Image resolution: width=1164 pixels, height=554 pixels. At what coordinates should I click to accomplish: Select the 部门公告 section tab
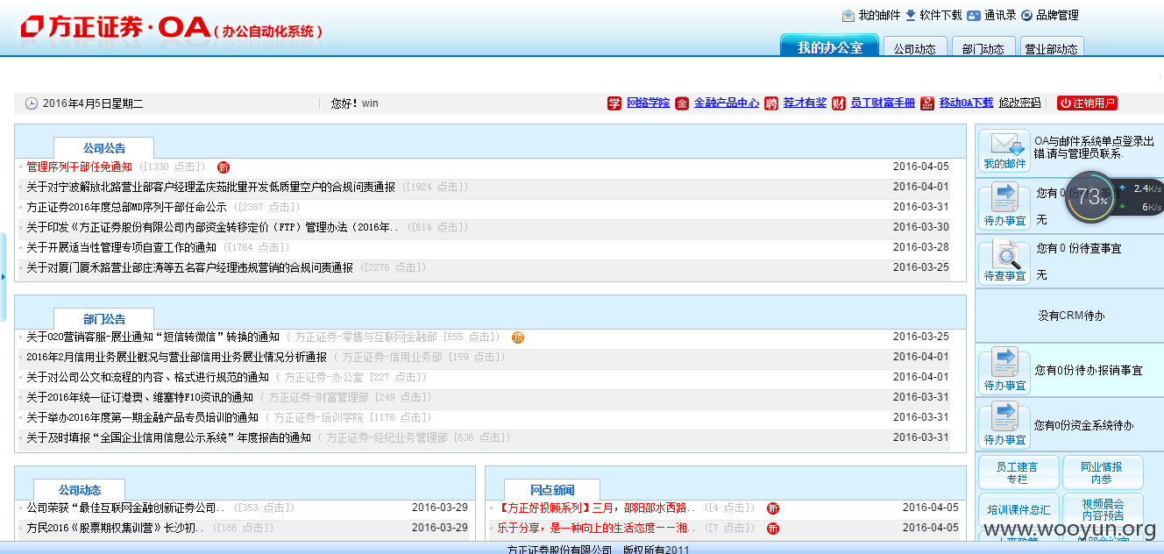point(103,319)
